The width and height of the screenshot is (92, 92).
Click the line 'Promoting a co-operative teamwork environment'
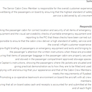click(45, 77)
